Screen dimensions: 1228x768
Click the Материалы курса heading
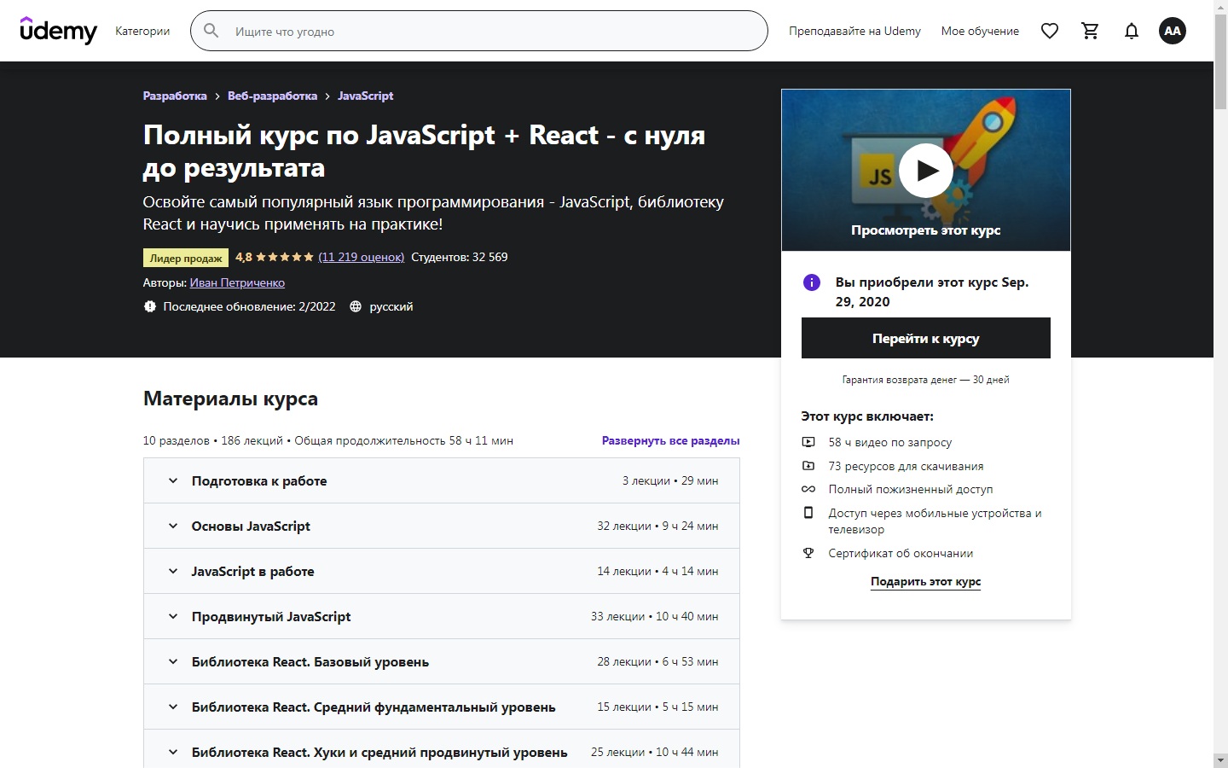pos(230,399)
